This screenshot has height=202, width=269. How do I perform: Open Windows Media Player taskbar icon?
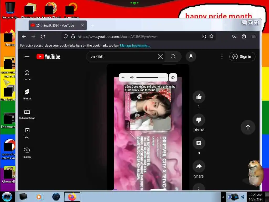(x=39, y=197)
